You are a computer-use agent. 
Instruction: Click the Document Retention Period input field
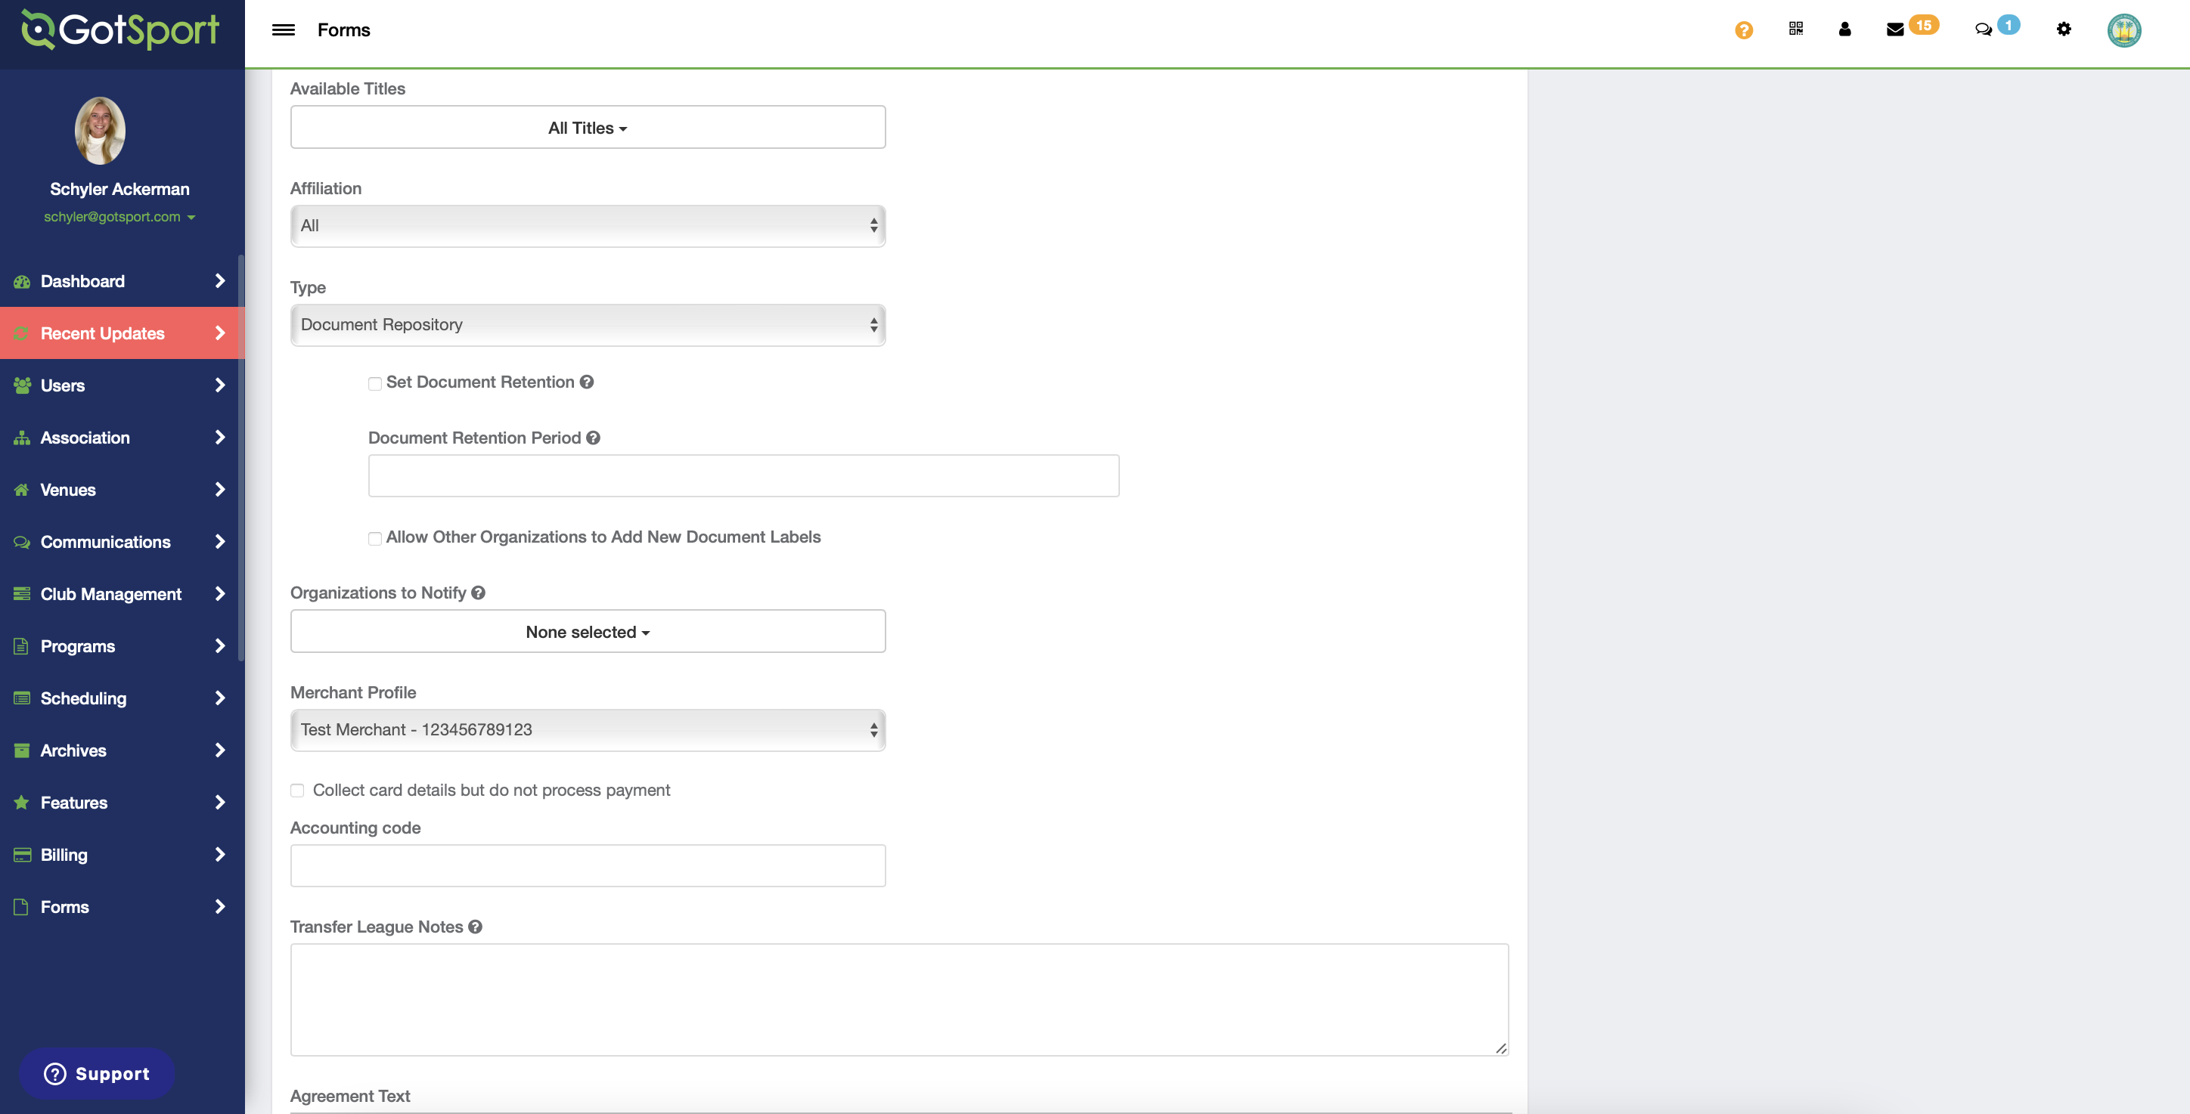coord(743,476)
